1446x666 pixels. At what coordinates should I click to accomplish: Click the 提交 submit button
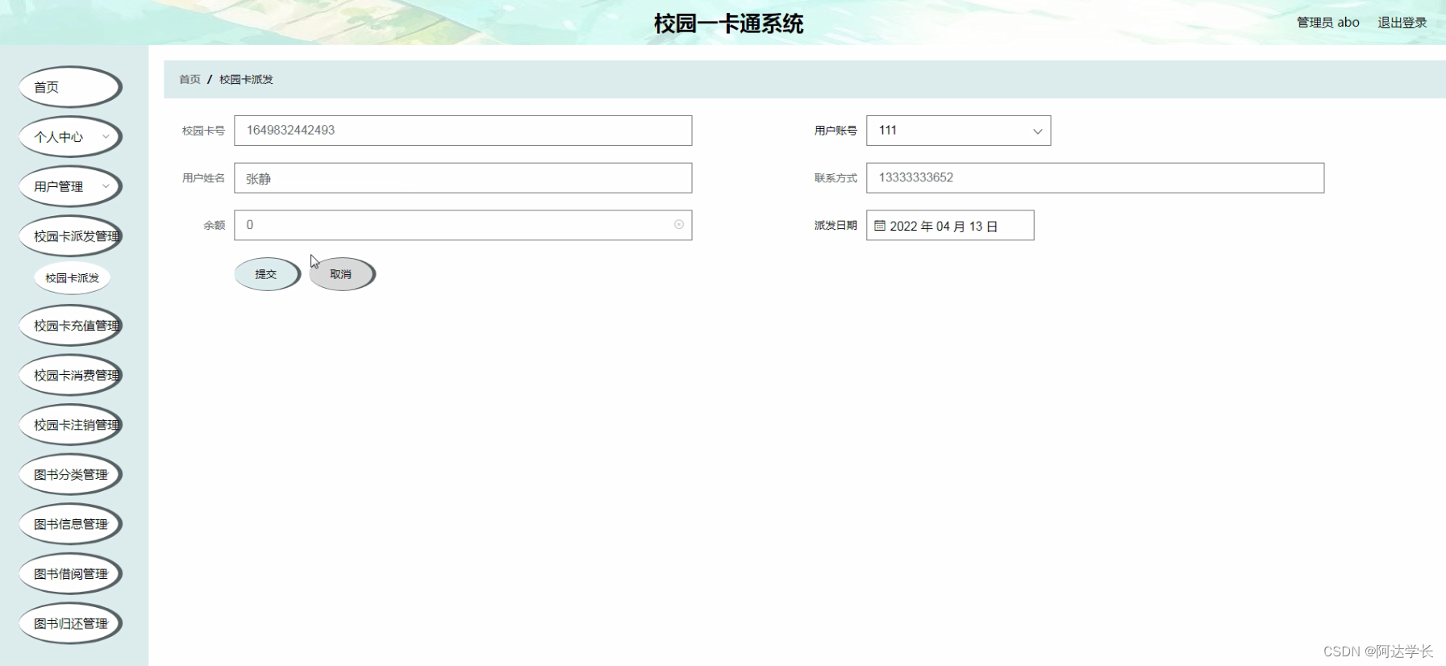pos(267,274)
